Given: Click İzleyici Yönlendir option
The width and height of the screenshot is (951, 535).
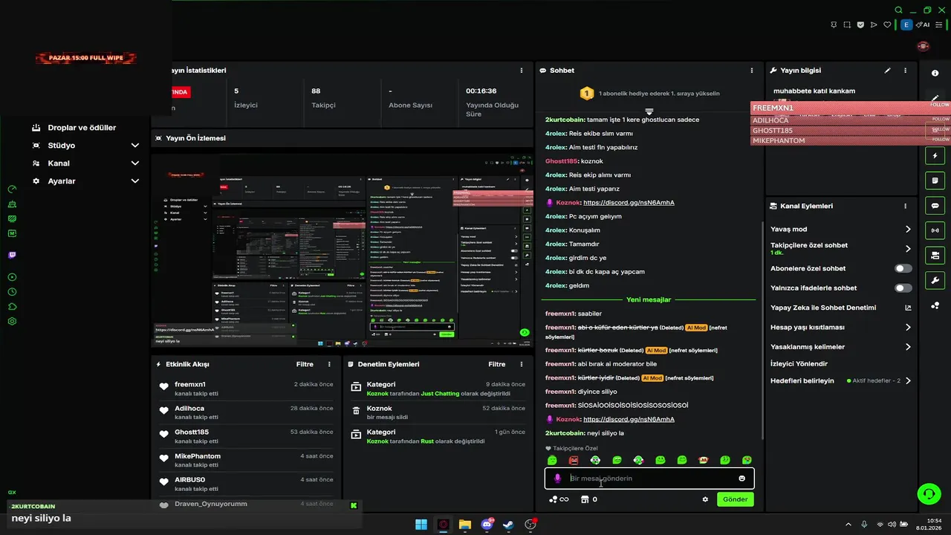Looking at the screenshot, I should tap(799, 363).
